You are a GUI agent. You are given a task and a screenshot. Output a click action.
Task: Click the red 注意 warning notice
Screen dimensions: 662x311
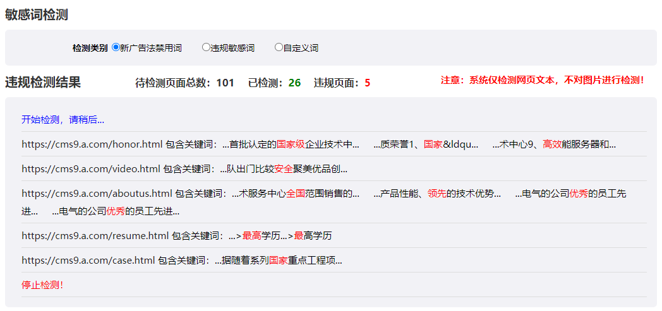[x=542, y=80]
